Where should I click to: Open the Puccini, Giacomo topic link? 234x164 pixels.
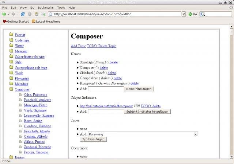coord(36,152)
